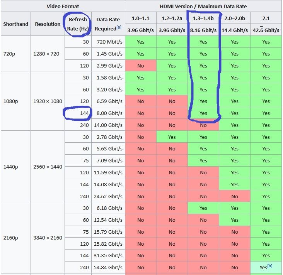Select the 1280 × 720 resolution cell
Screen dimensions: 283x275
pyautogui.click(x=47, y=54)
